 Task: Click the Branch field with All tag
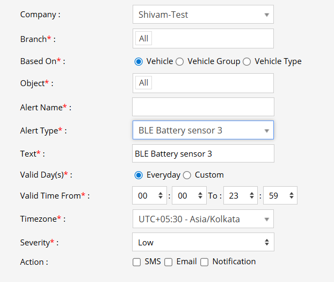[202, 38]
